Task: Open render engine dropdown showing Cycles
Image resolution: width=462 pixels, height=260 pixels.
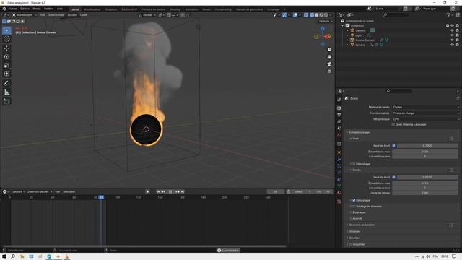Action: (425, 108)
